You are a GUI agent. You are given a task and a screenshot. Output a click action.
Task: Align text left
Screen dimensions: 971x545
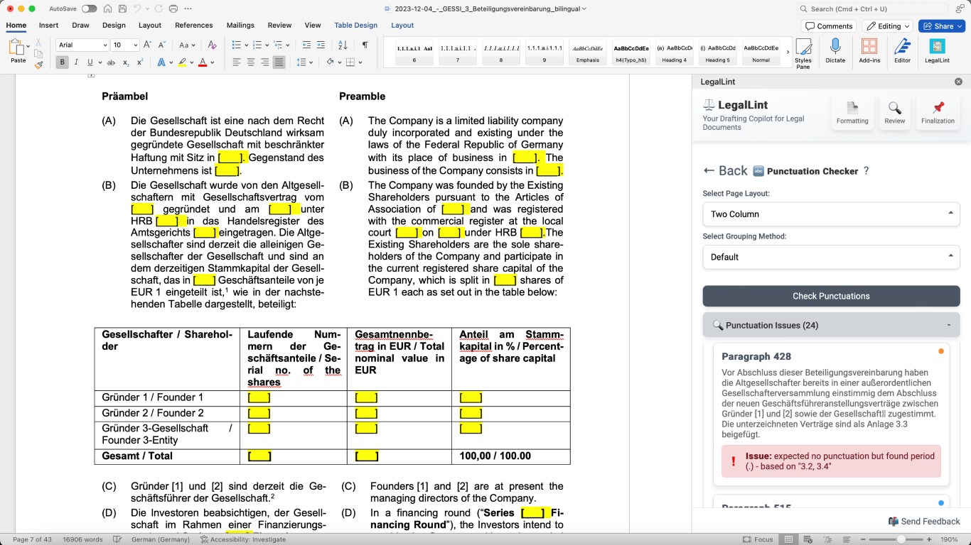(237, 62)
